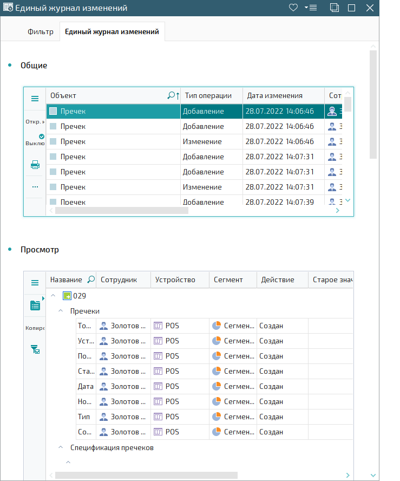Open the hamburger menu of Общие table
Screen dimensions: 400x481
pos(35,99)
